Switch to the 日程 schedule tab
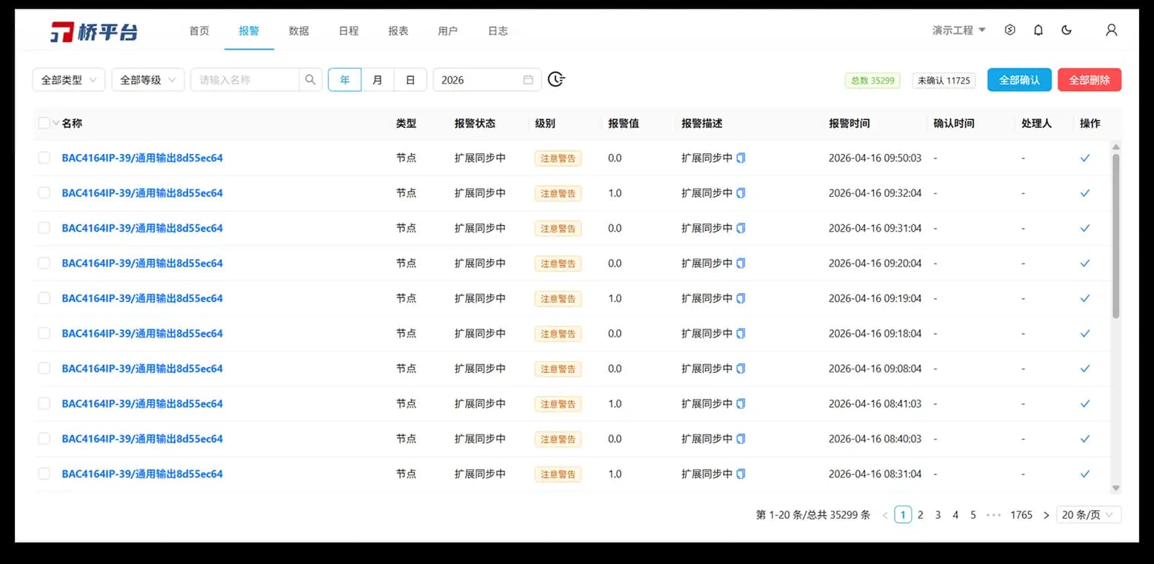1154x564 pixels. (349, 31)
